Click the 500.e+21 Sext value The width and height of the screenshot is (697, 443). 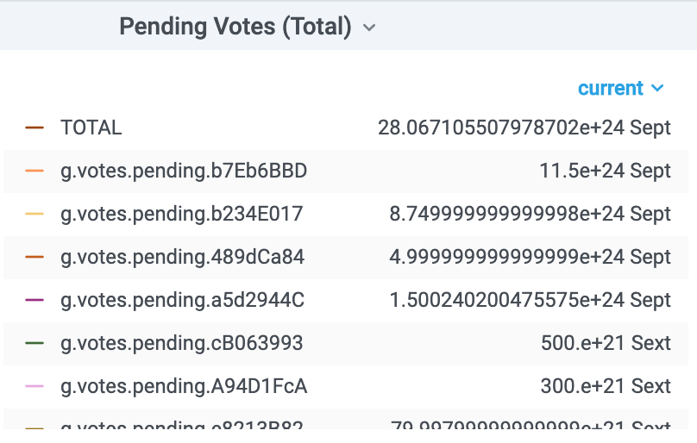pos(606,343)
